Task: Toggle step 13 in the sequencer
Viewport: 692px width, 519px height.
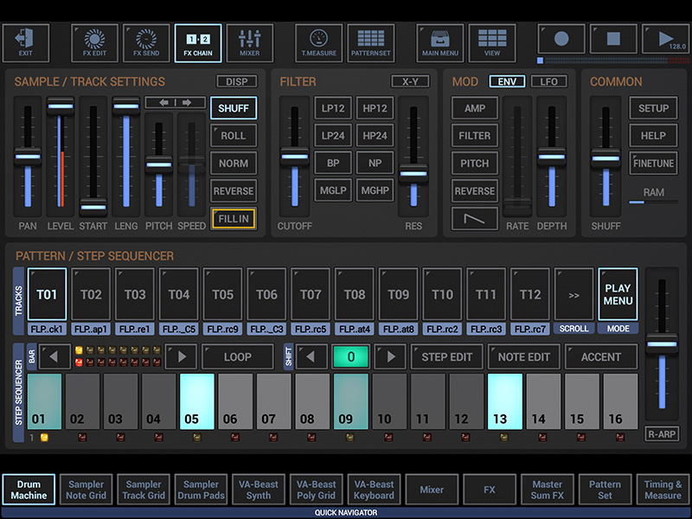Action: tap(505, 401)
